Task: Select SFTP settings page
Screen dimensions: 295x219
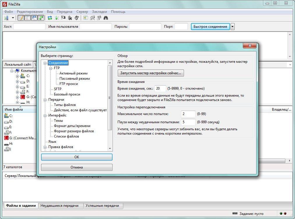Action: click(x=57, y=89)
